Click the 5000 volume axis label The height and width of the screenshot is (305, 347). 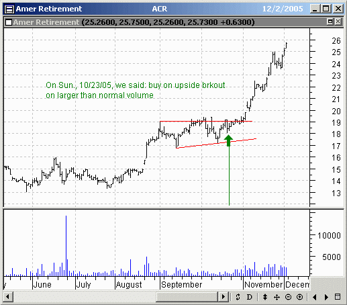tap(332, 257)
